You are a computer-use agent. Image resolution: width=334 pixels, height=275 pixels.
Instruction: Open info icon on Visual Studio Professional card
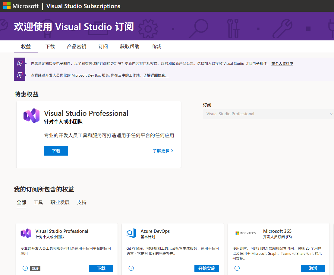[25, 268]
